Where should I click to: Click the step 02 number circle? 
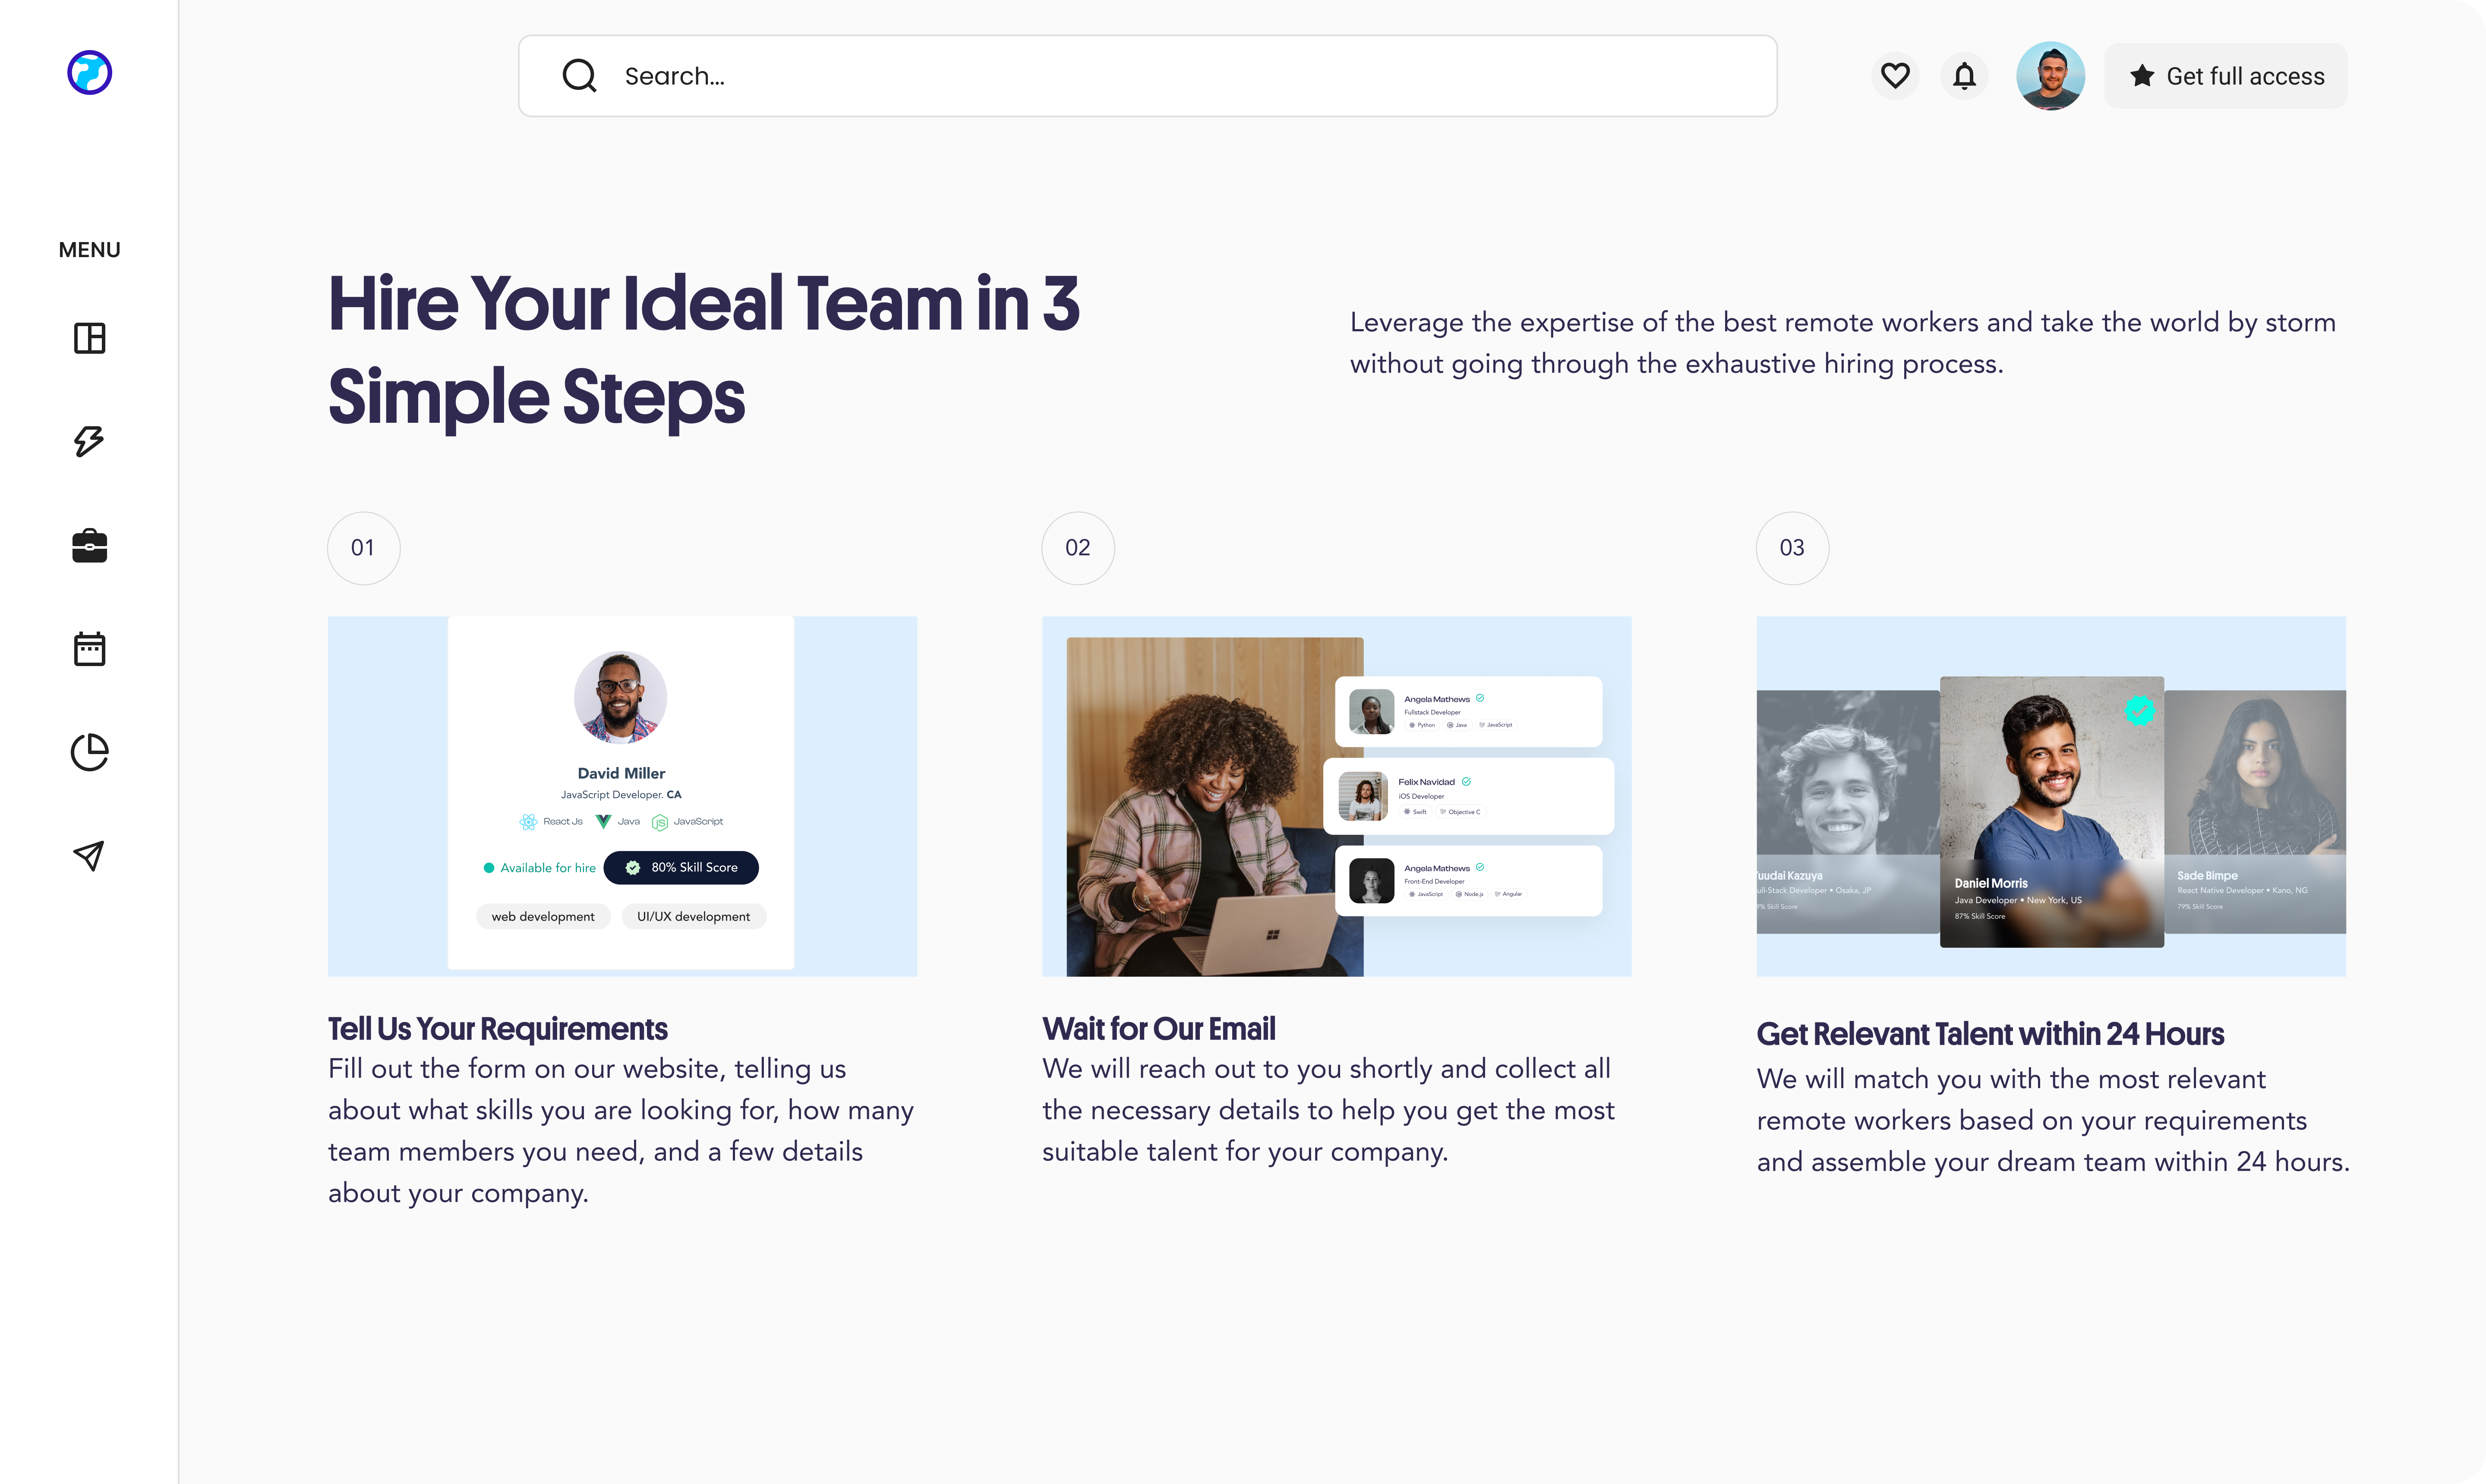(1077, 548)
